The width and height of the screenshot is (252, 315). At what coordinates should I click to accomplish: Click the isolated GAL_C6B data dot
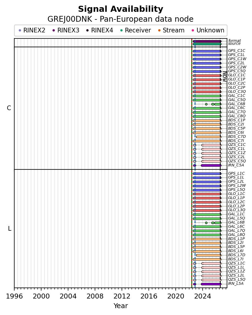pyautogui.click(x=206, y=104)
